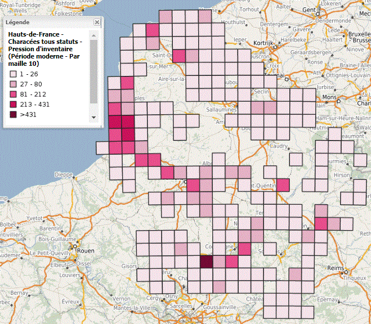Click the legend scroll up arrow
Image resolution: width=371 pixels, height=324 pixels.
(93, 34)
